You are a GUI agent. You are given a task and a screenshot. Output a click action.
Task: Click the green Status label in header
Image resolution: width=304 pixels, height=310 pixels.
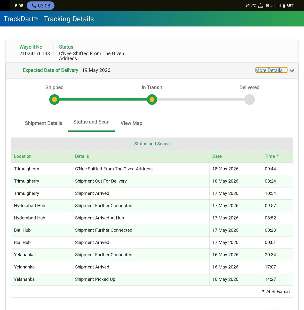coord(66,47)
